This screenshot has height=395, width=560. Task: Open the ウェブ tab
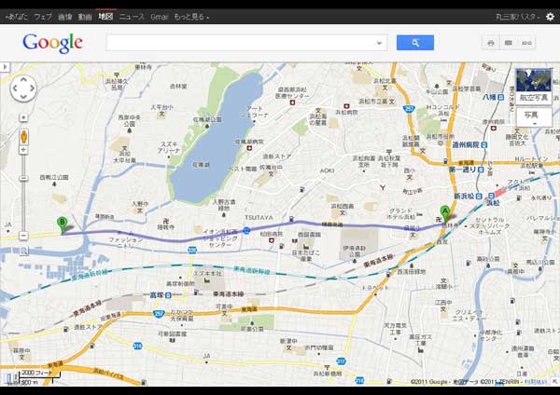pyautogui.click(x=43, y=17)
